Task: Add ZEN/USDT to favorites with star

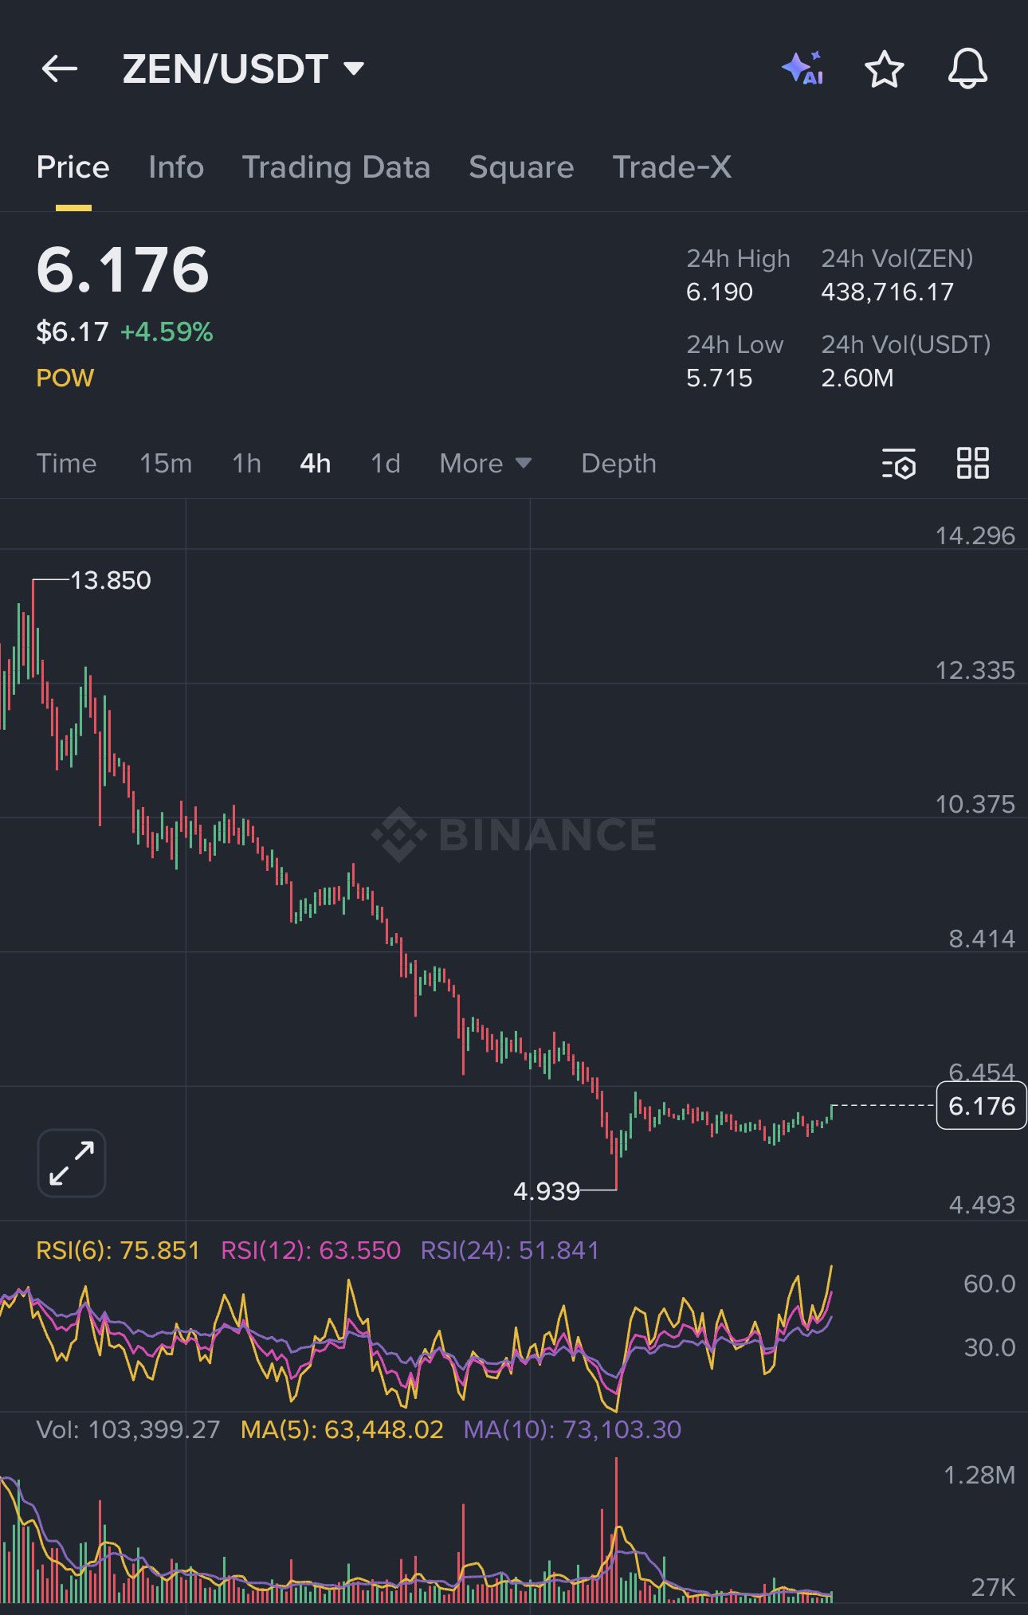Action: pyautogui.click(x=885, y=69)
